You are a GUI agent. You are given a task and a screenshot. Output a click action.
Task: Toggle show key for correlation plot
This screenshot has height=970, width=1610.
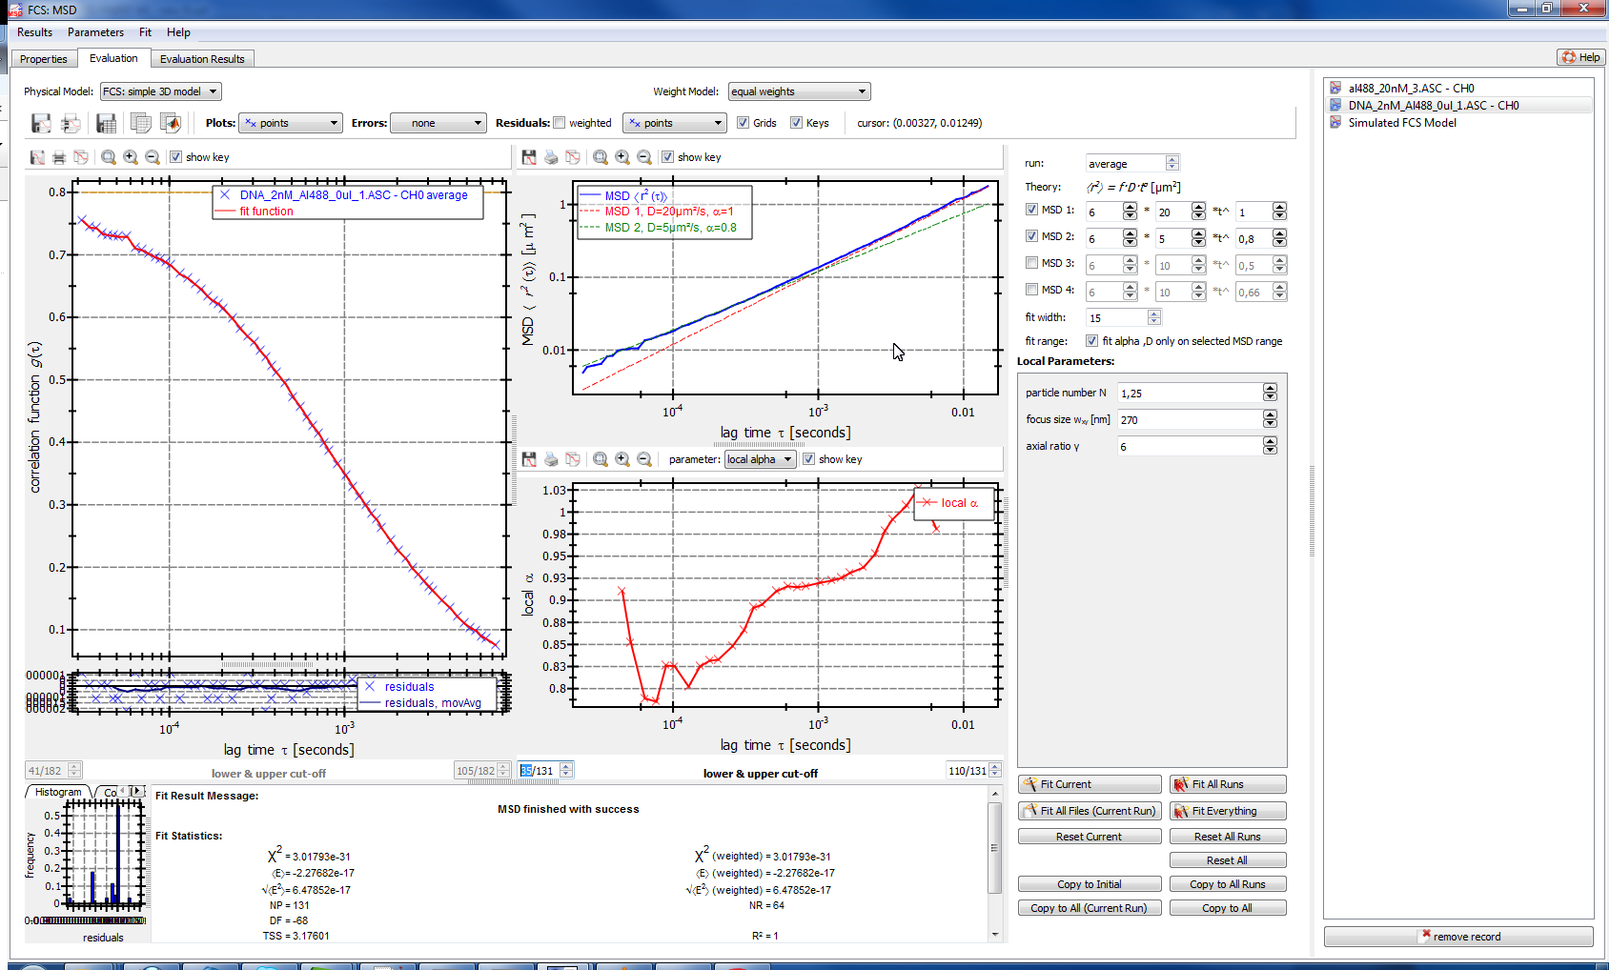tap(176, 157)
